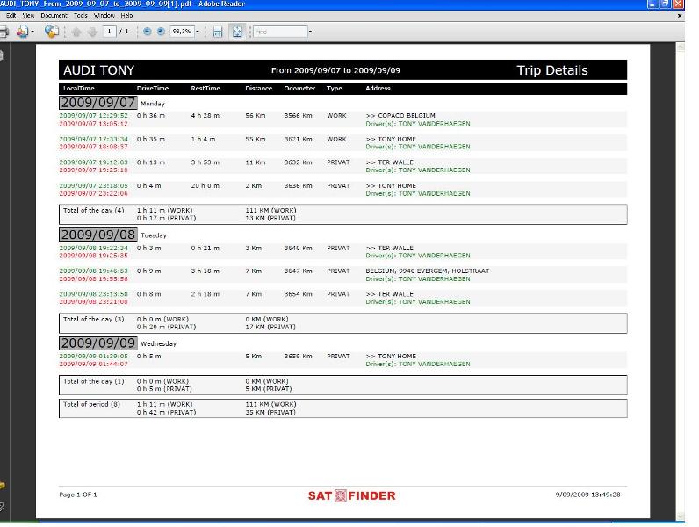Viewport: 699px width, 527px height.
Task: Open the email icon dropdown arrow
Action: 34,32
